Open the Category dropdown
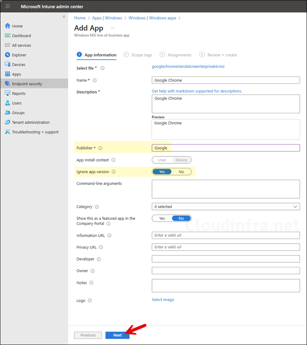 pos(226,207)
